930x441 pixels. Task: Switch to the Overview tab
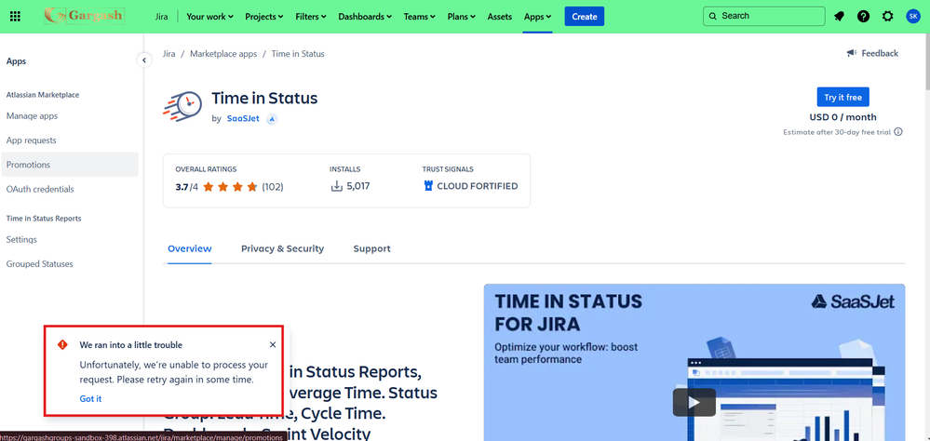pyautogui.click(x=190, y=249)
